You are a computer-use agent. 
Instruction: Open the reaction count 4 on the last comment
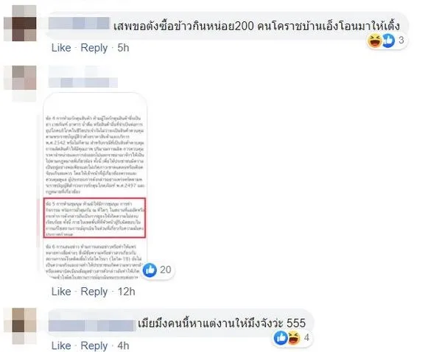(x=306, y=337)
